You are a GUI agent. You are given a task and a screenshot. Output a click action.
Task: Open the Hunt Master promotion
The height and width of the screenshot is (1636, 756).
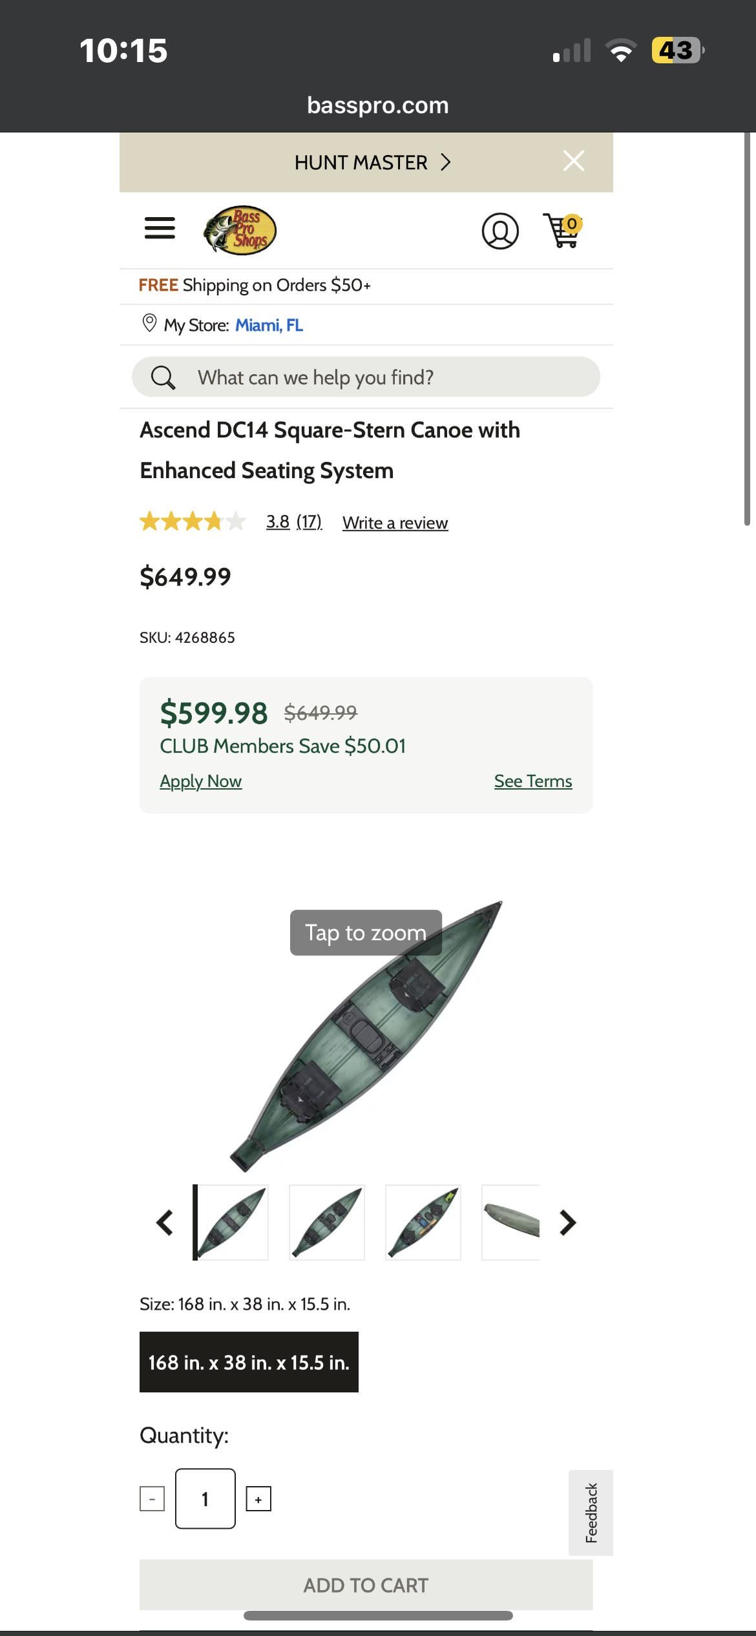click(372, 162)
